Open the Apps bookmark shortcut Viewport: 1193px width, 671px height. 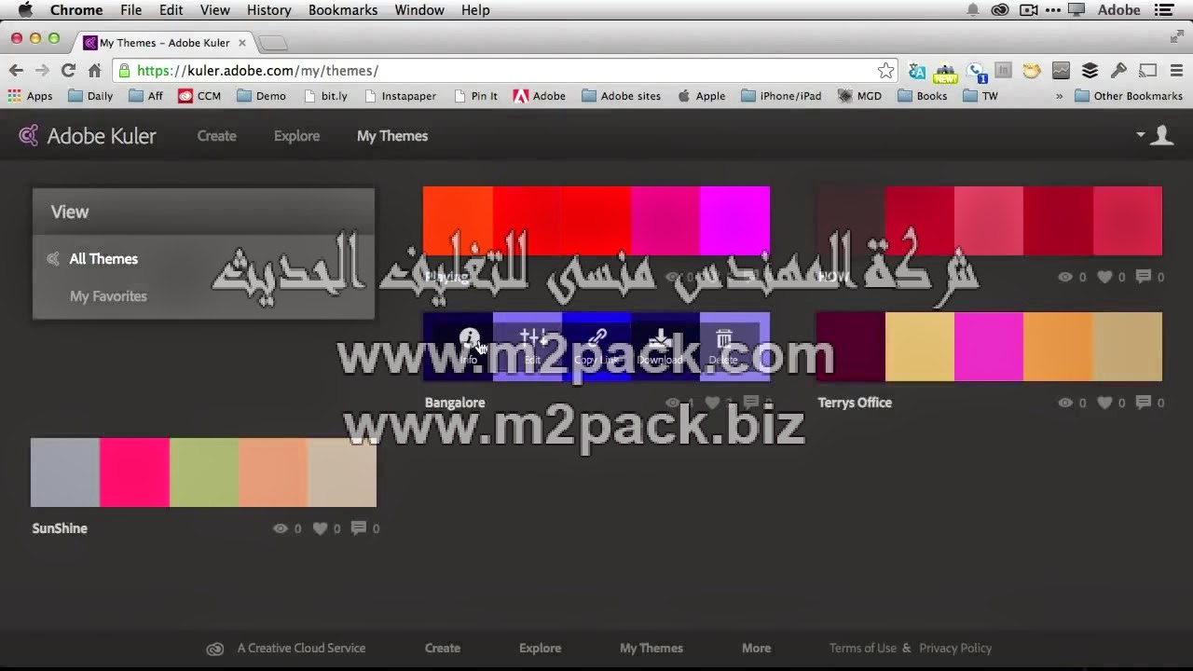[x=30, y=96]
